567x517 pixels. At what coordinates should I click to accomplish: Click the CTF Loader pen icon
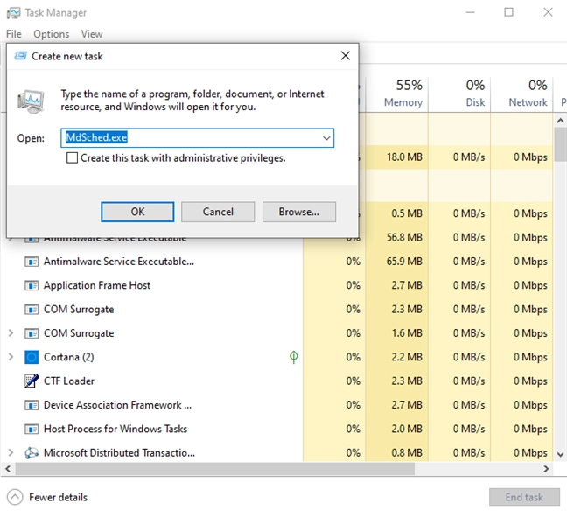click(31, 381)
